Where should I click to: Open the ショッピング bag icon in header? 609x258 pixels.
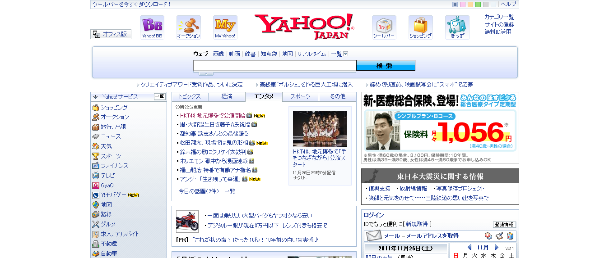point(421,27)
